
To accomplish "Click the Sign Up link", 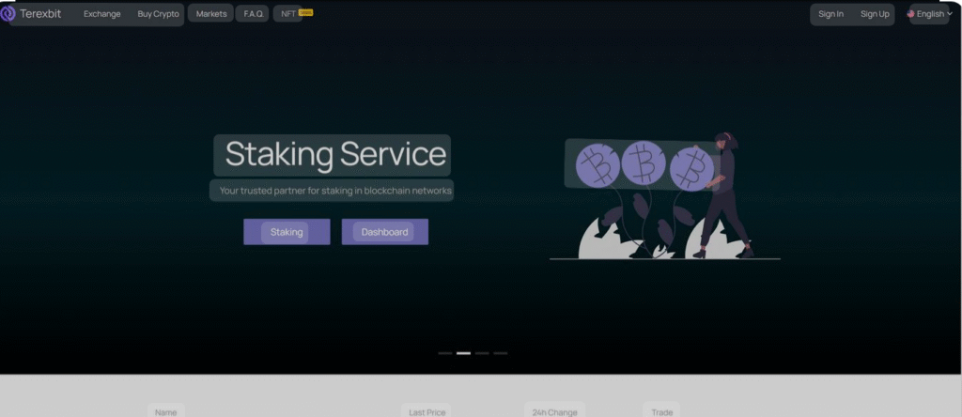I will coord(875,14).
